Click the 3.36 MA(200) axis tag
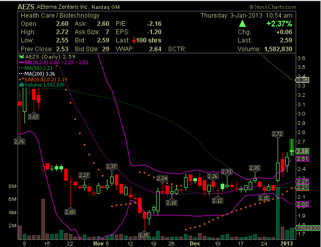The width and height of the screenshot is (321, 247). 302,80
